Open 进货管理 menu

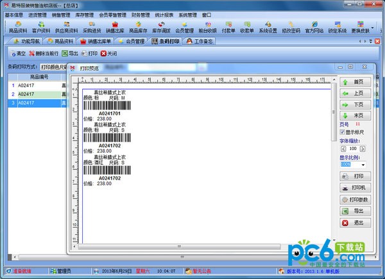[x=37, y=15]
